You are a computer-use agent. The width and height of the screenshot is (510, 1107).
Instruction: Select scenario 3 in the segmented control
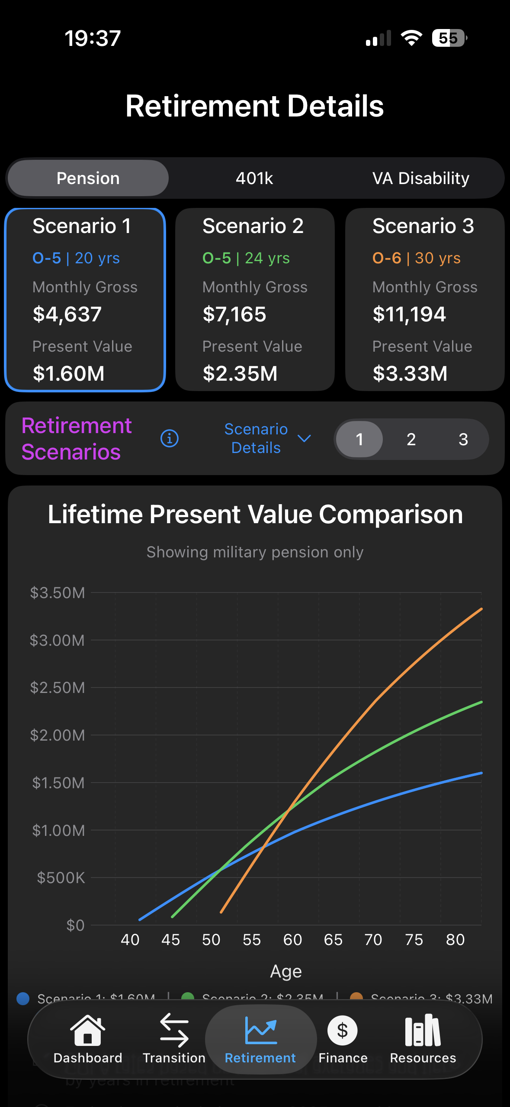pyautogui.click(x=463, y=439)
